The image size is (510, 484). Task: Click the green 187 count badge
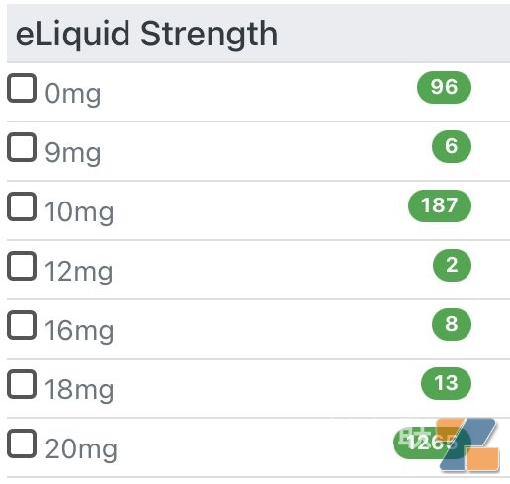440,205
